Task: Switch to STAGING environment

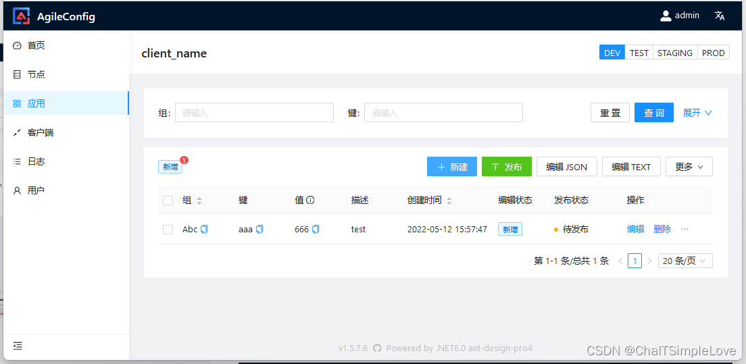Action: coord(674,53)
